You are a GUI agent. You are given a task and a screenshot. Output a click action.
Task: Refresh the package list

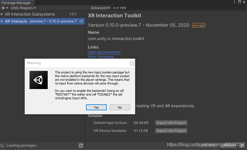(x=81, y=145)
